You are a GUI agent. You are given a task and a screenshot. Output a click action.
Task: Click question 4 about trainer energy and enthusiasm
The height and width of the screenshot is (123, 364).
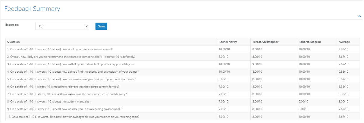pyautogui.click(x=73, y=72)
